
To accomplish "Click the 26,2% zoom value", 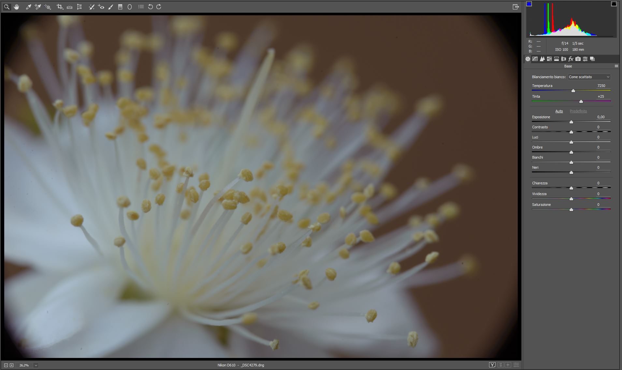I will point(24,365).
